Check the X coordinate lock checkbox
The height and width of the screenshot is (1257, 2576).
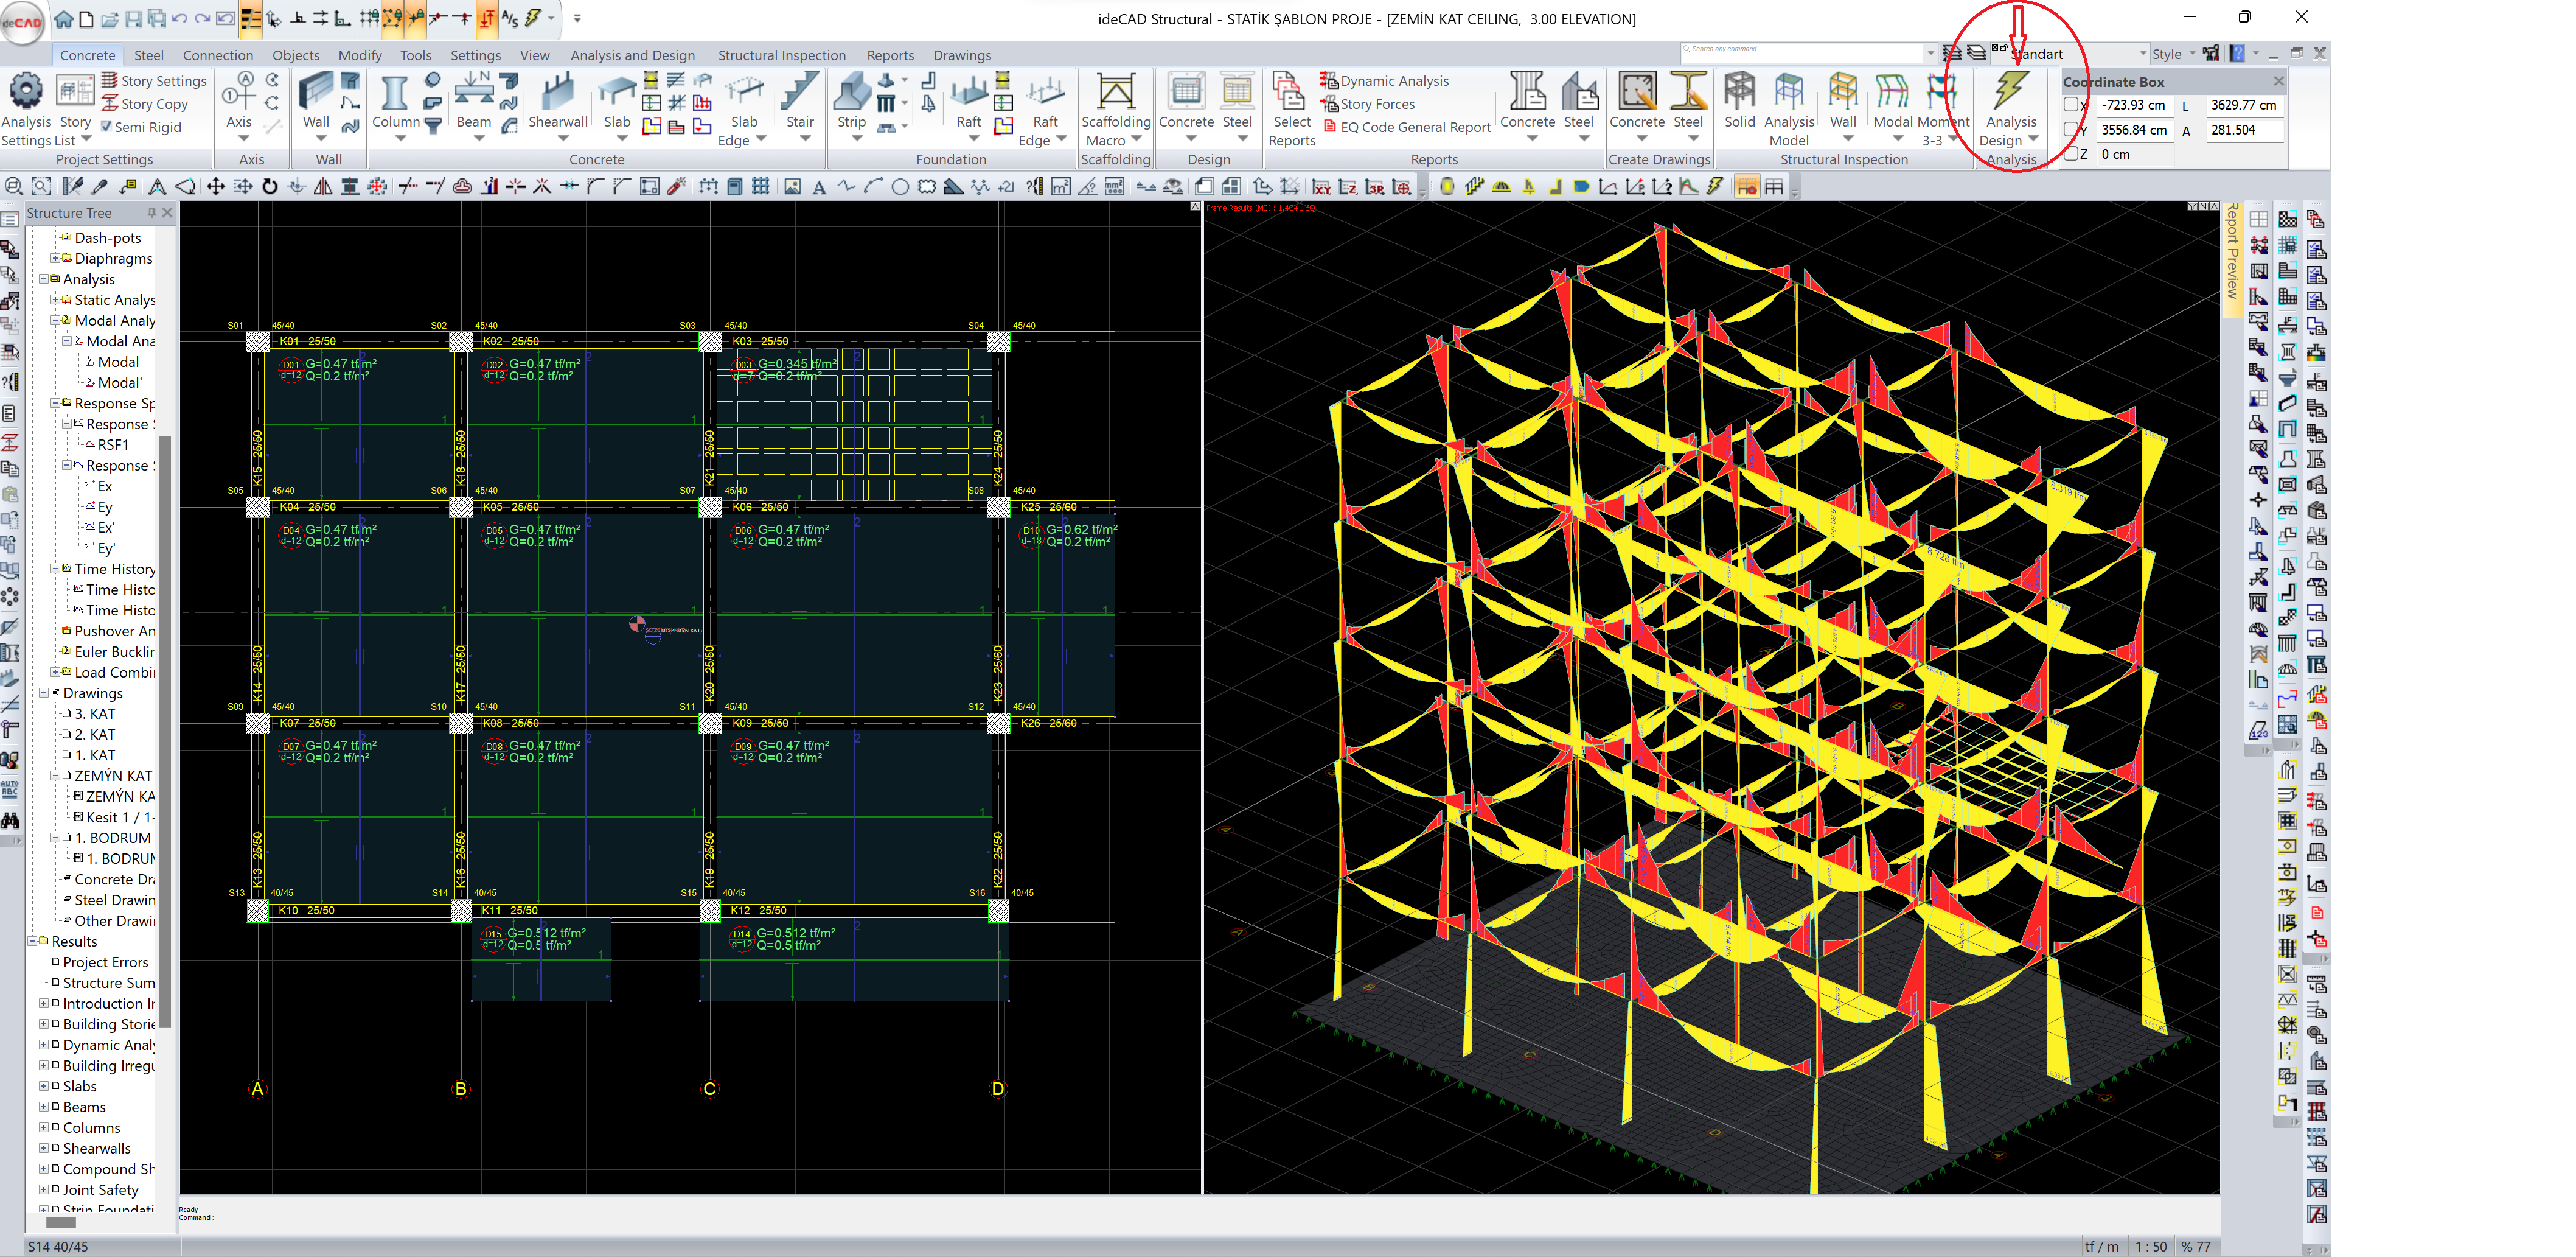(x=2072, y=105)
